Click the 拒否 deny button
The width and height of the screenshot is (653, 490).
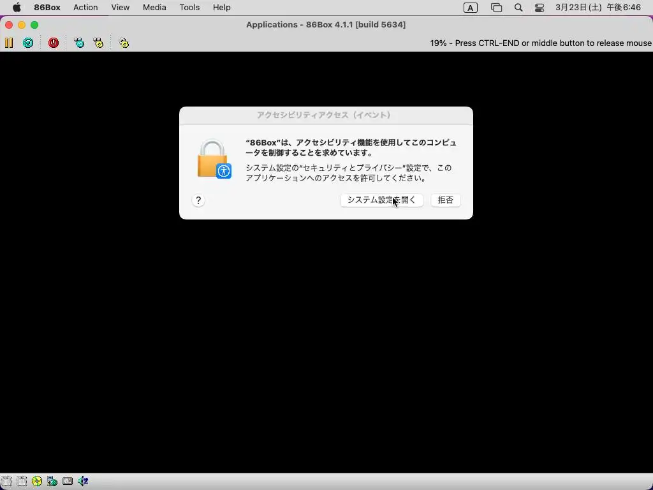(445, 200)
